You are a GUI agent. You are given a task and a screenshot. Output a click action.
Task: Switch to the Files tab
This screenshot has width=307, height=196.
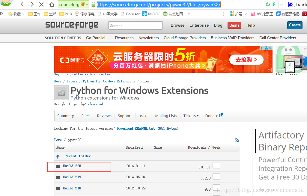[x=85, y=116]
